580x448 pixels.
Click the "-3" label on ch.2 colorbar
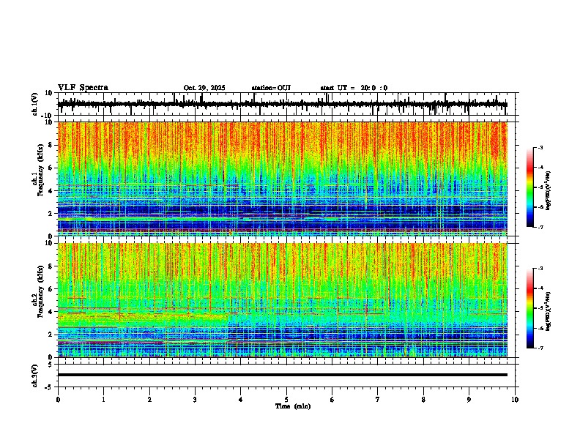click(540, 269)
